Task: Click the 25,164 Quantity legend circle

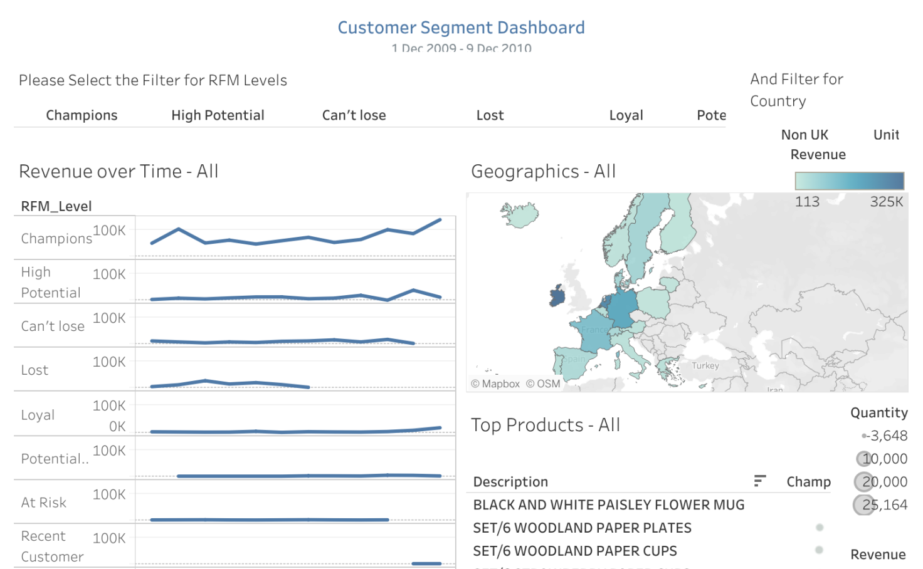Action: coord(862,504)
